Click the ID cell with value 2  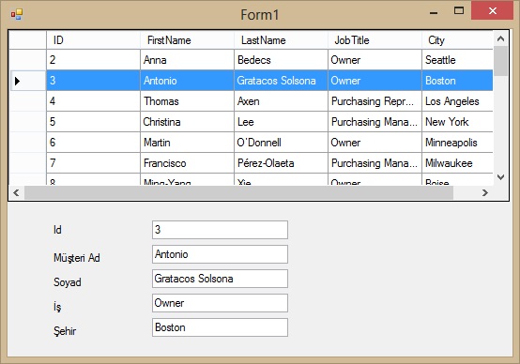click(x=93, y=60)
